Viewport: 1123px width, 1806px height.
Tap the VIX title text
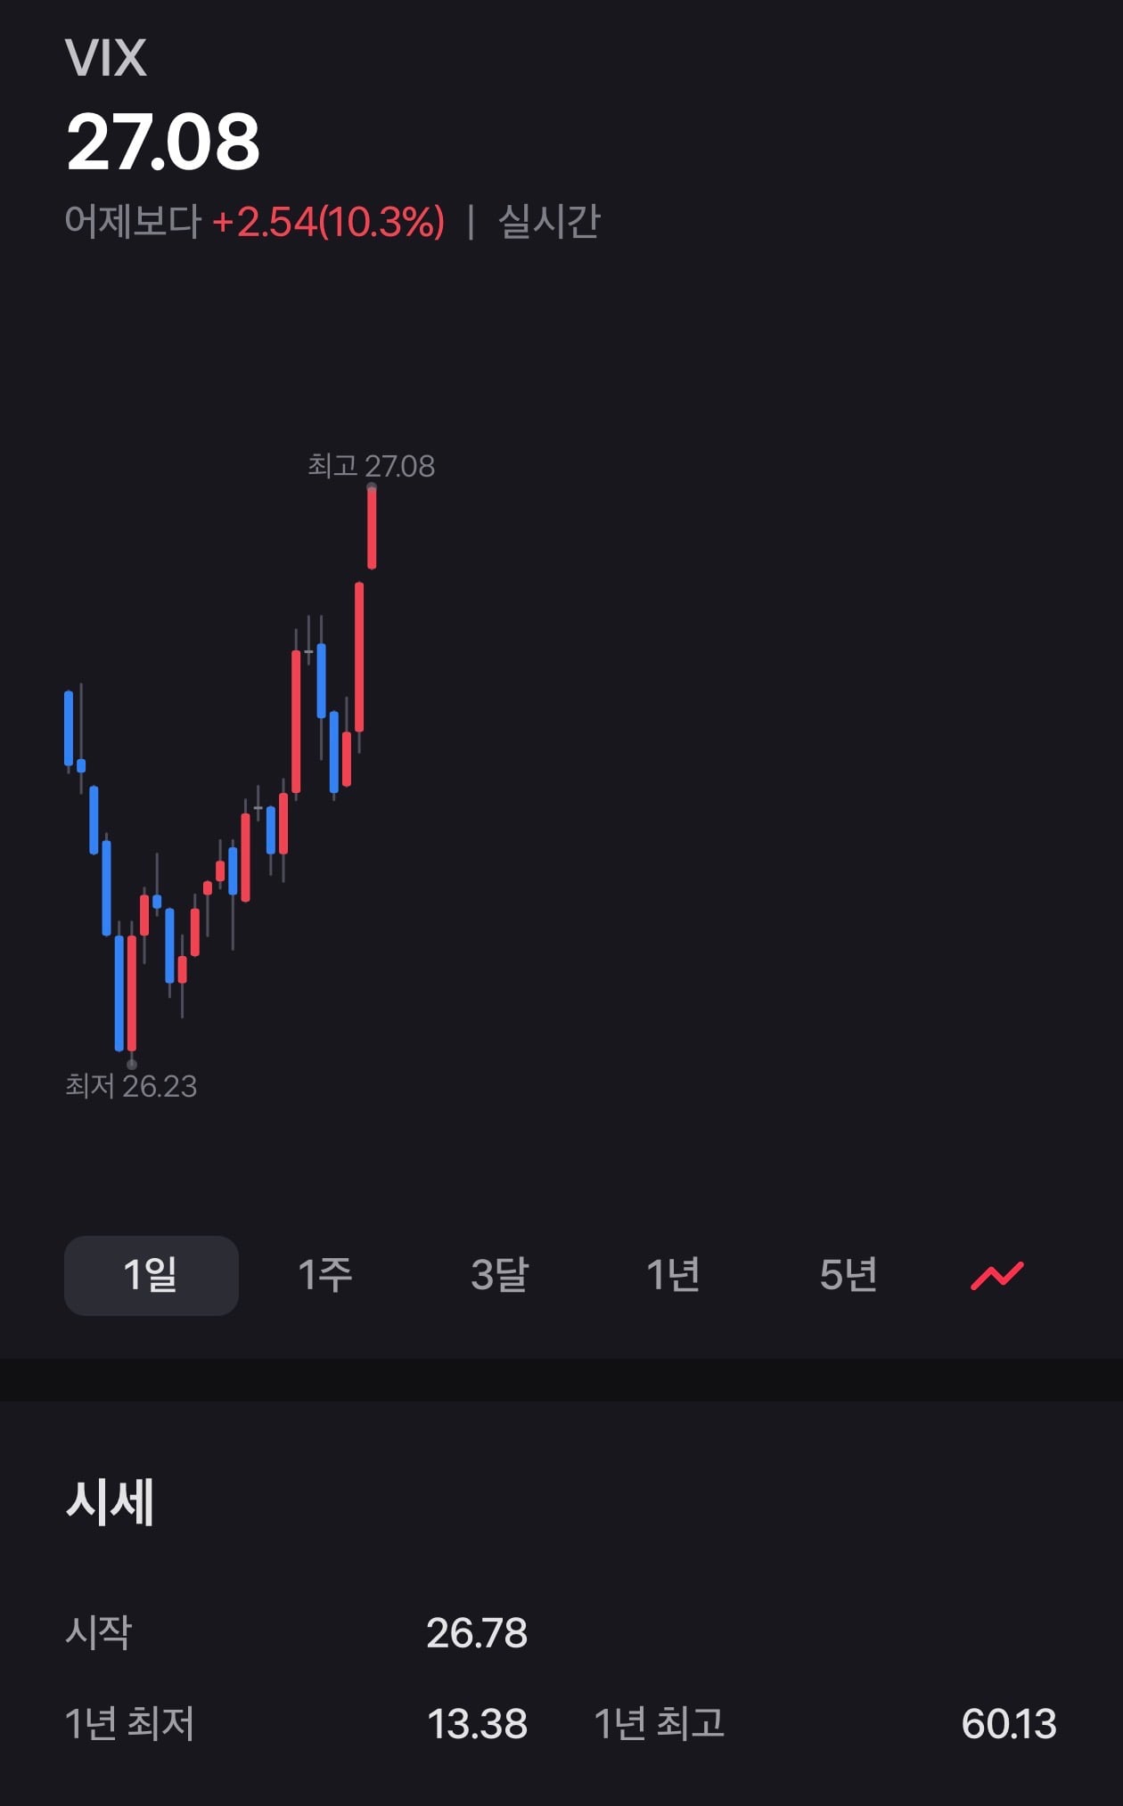point(106,59)
